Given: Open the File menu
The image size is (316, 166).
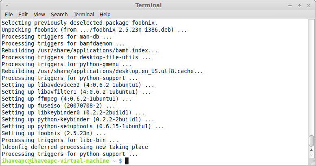Looking at the screenshot, I should (9, 15).
